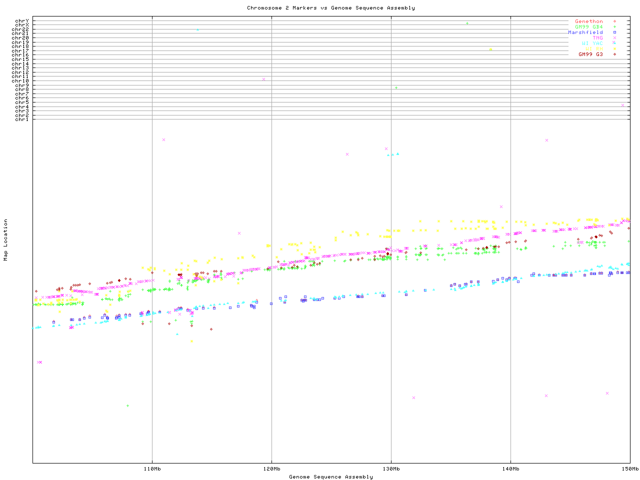Click the cyan data point on chr22 row
Viewport: 640px width, 480px height.
[x=198, y=29]
